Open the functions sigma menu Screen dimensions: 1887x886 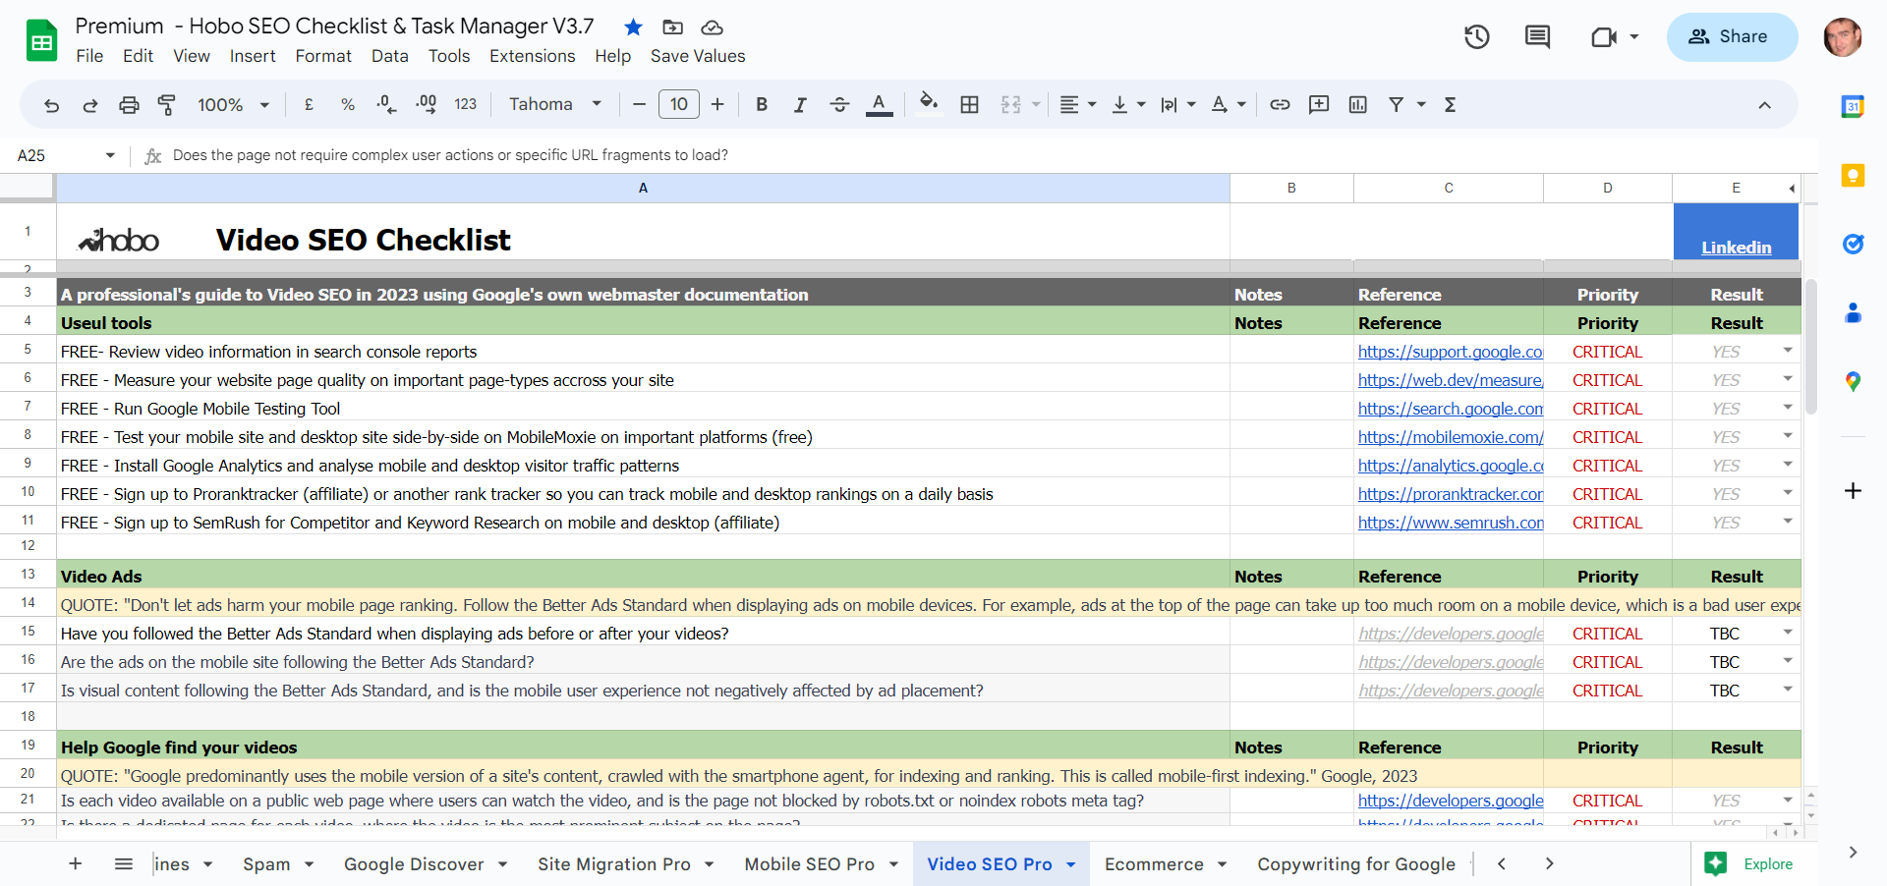[x=1450, y=105]
